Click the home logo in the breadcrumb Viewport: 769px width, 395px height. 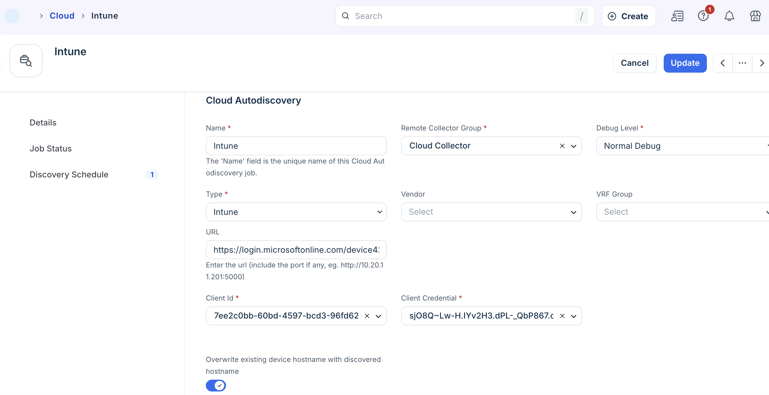[12, 16]
